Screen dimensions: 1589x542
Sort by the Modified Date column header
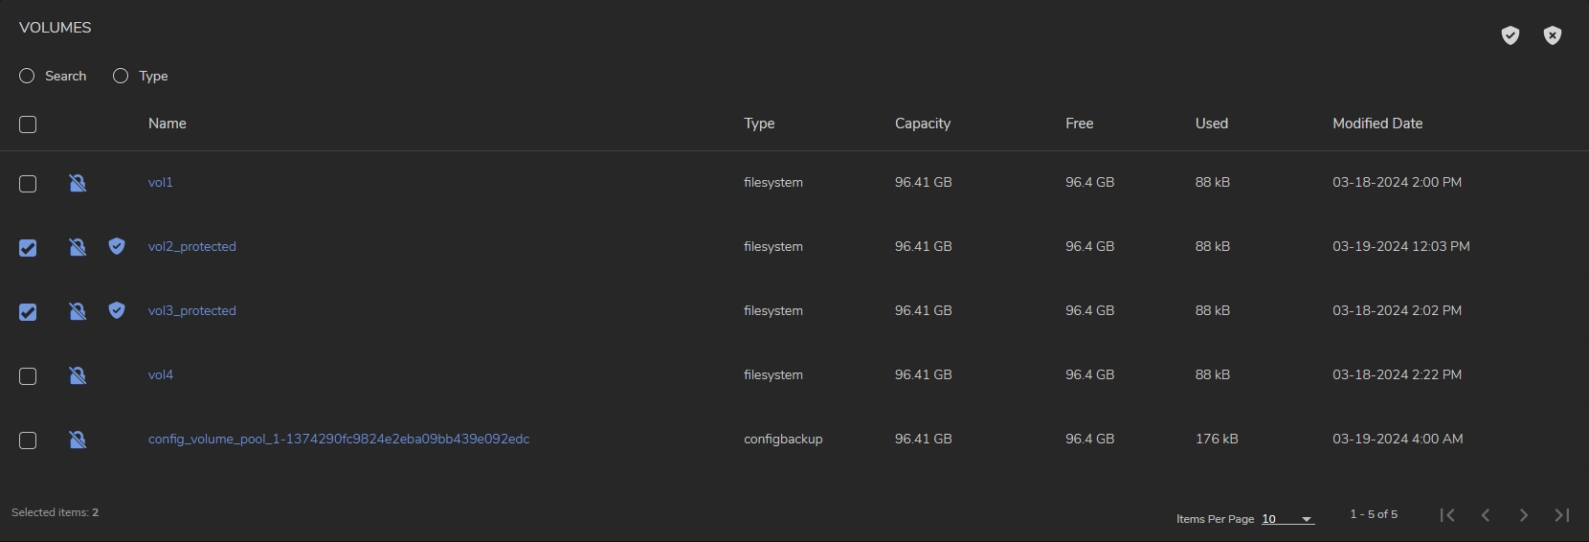pyautogui.click(x=1376, y=124)
